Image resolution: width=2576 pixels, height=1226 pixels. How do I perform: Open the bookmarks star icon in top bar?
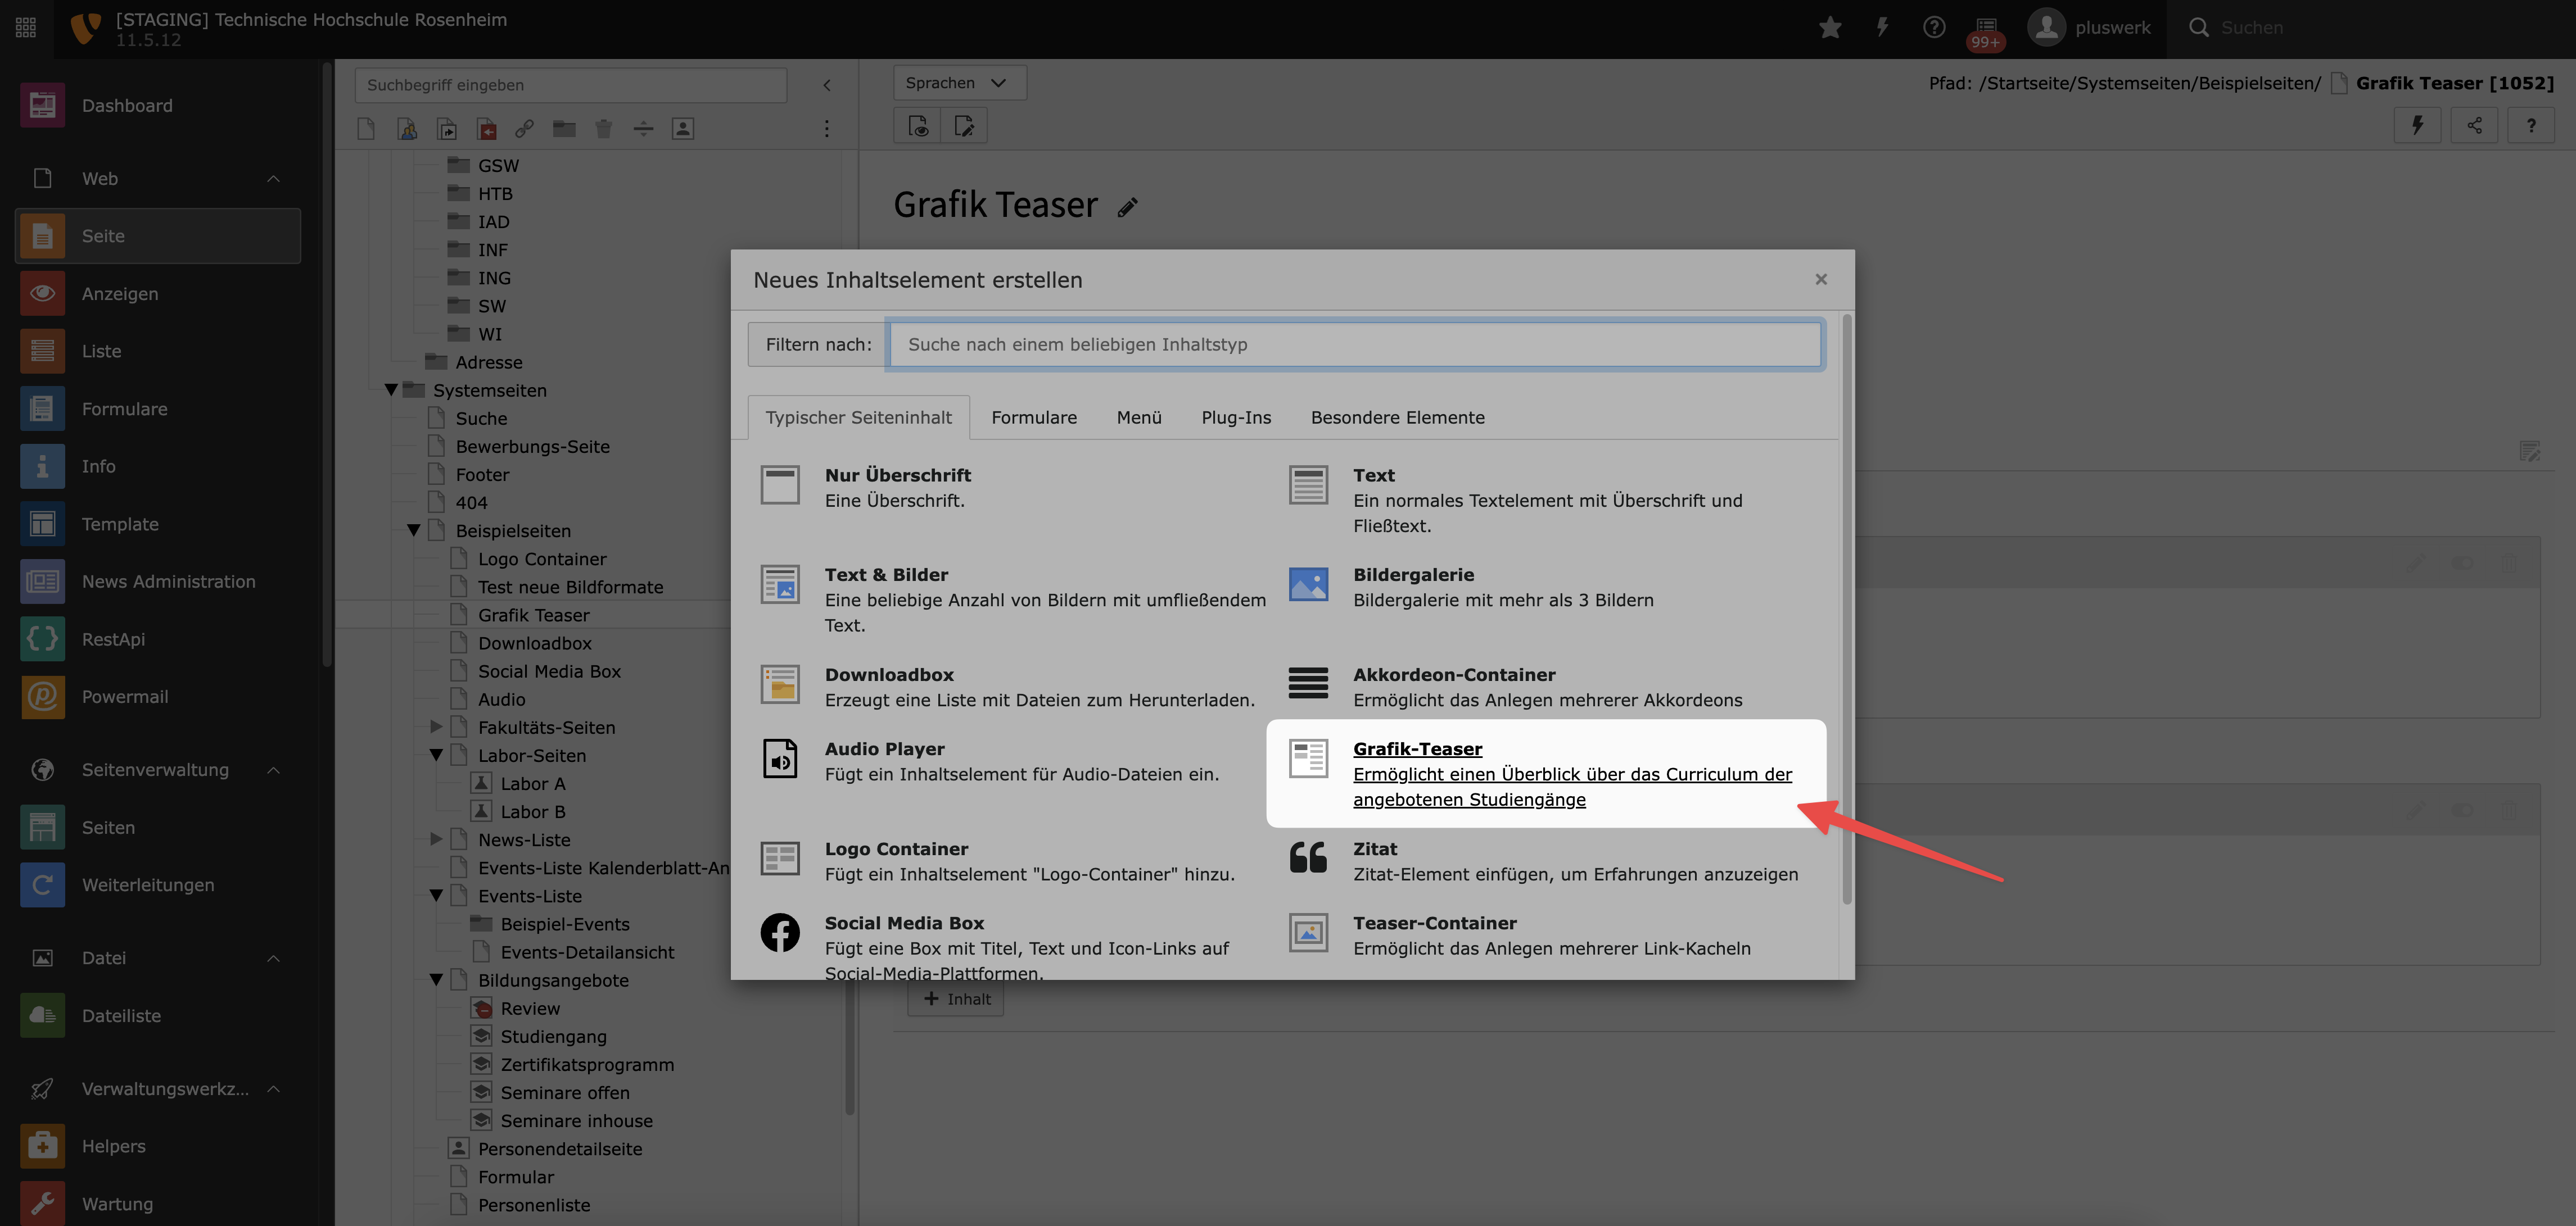[x=1830, y=27]
